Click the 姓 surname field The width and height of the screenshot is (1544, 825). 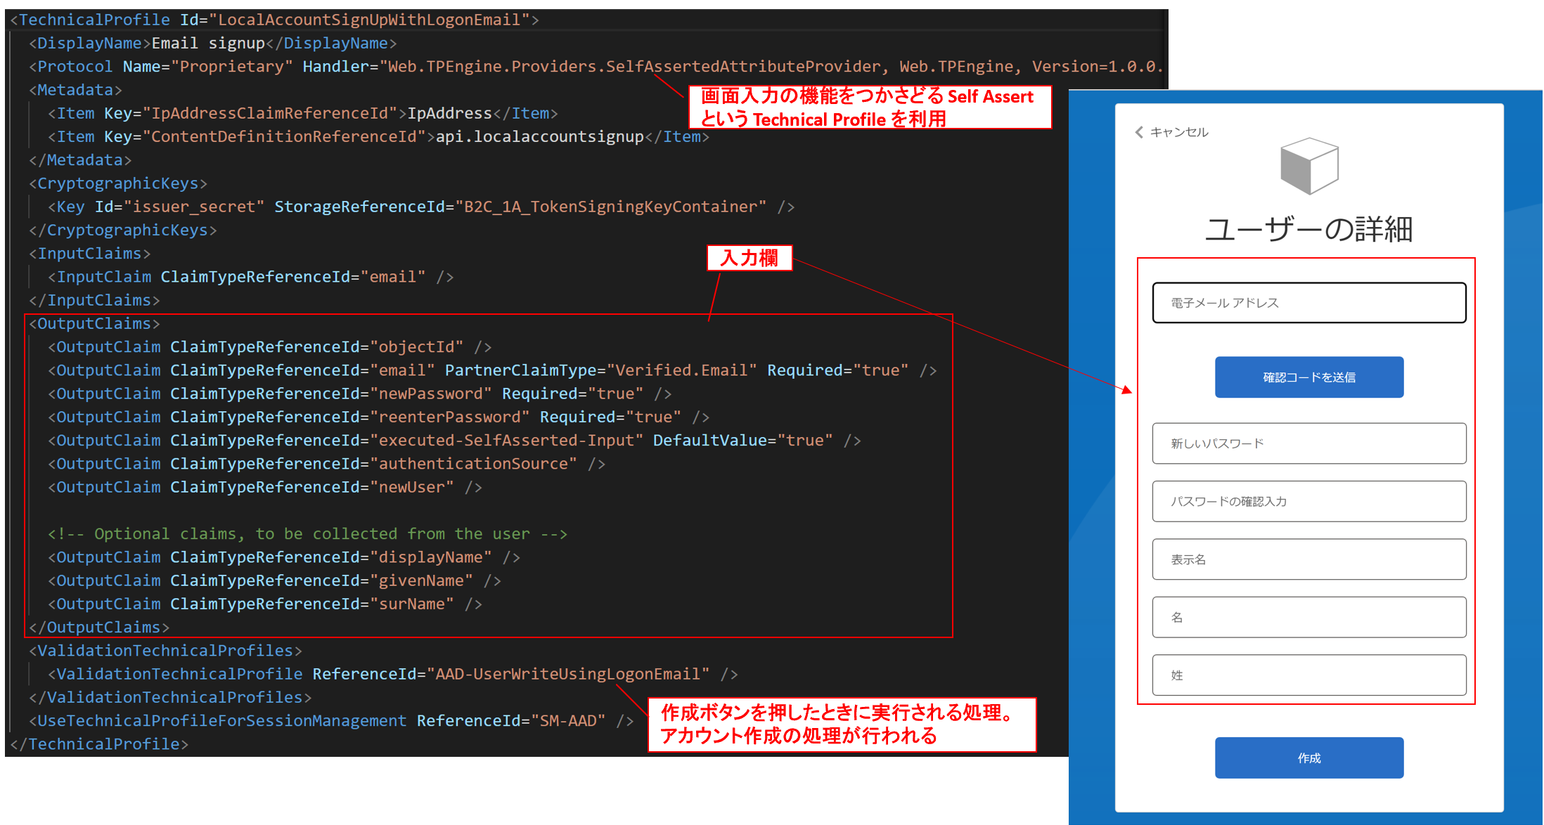(x=1308, y=675)
